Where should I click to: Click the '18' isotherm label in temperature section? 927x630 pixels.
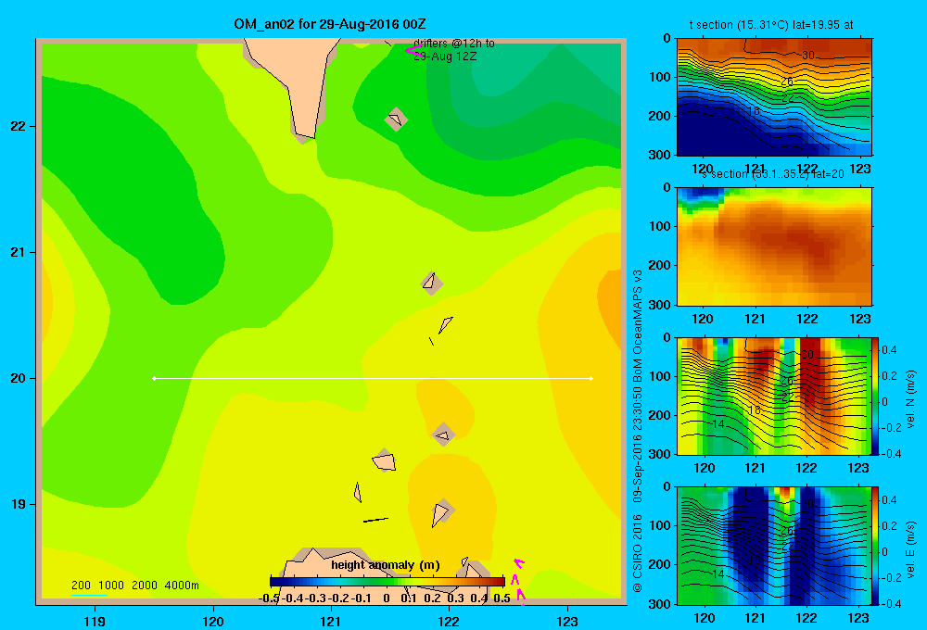(x=753, y=111)
